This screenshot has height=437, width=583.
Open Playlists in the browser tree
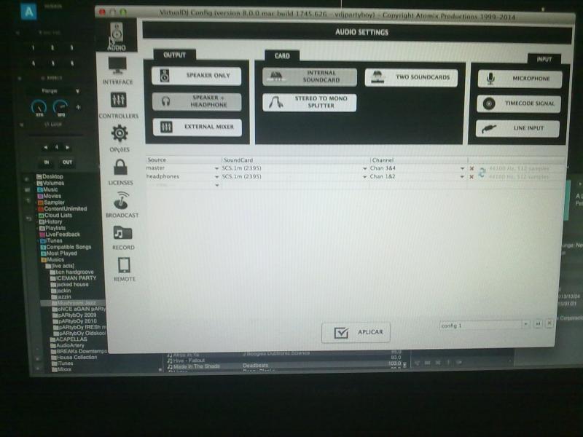52,228
